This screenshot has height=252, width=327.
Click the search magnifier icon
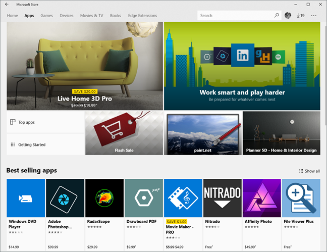coord(277,16)
